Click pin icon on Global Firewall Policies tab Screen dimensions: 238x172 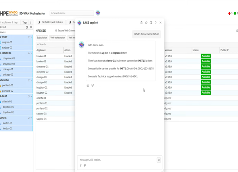(x=39, y=22)
